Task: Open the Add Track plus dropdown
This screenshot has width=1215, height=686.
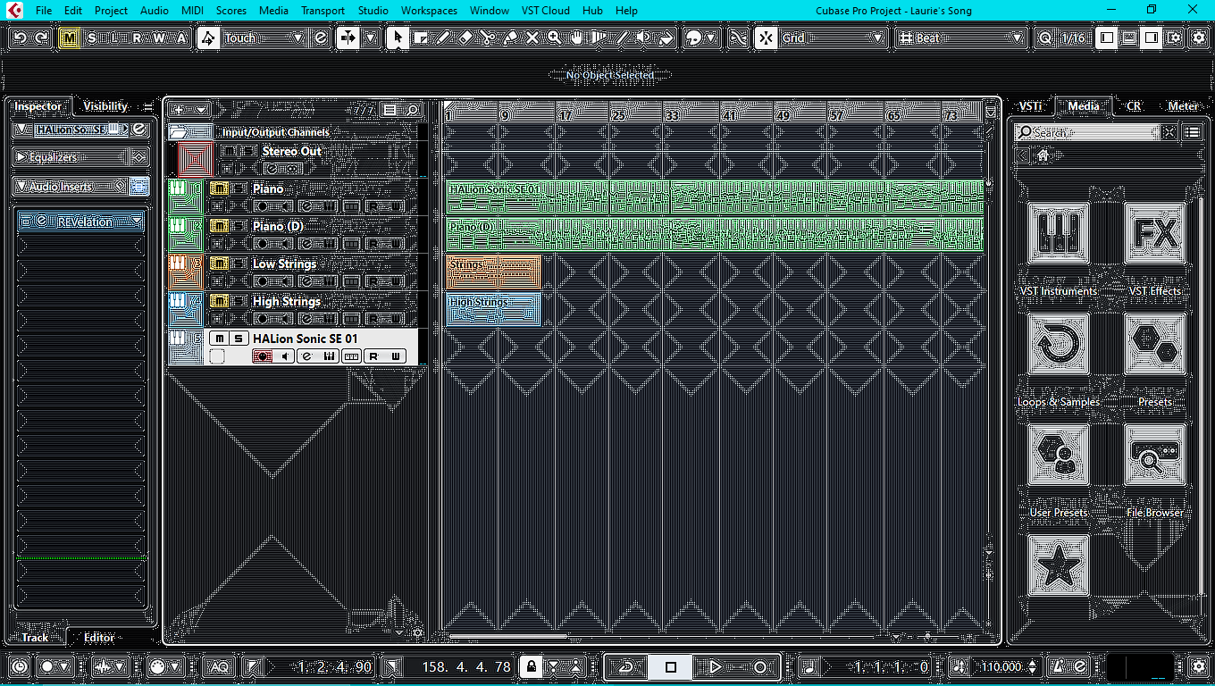Action: click(x=189, y=110)
